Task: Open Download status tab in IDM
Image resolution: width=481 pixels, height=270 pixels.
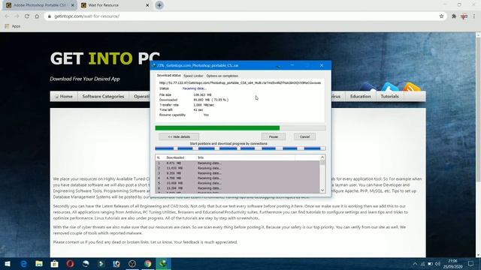Action: tap(168, 75)
